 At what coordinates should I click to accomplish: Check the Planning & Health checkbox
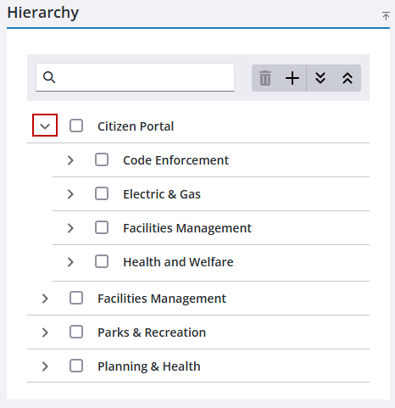point(76,366)
